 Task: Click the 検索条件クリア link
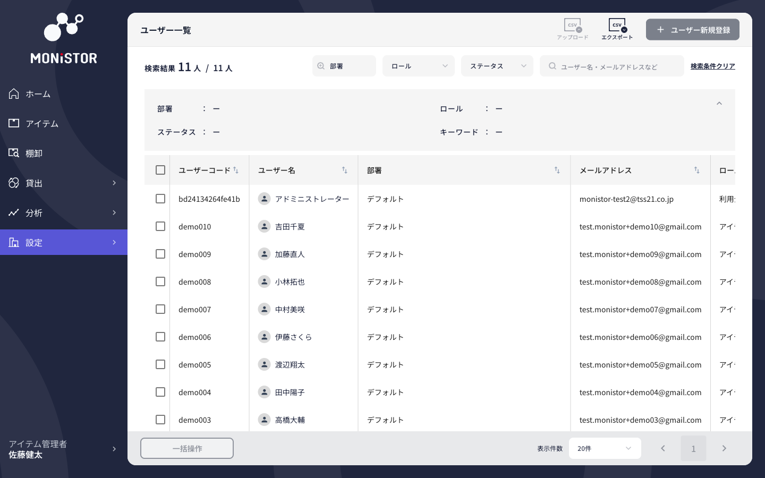pos(713,66)
